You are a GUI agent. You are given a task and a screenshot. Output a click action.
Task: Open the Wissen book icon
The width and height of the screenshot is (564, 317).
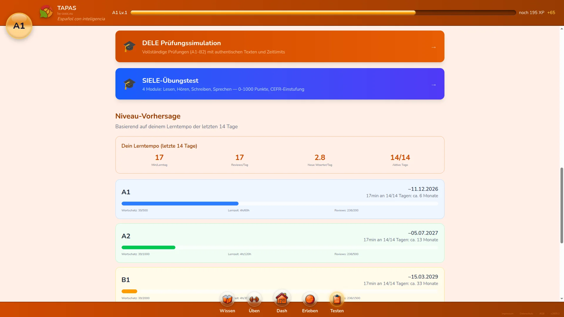point(227,299)
